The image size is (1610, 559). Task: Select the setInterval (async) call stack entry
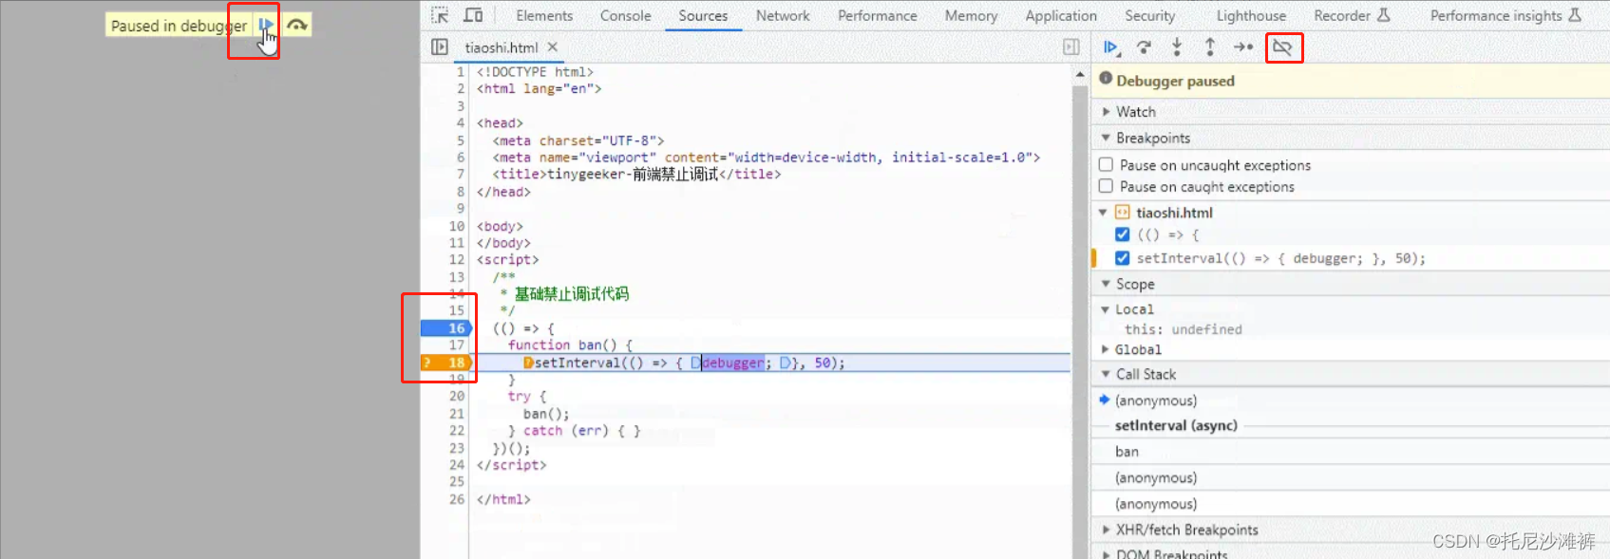coord(1176,425)
